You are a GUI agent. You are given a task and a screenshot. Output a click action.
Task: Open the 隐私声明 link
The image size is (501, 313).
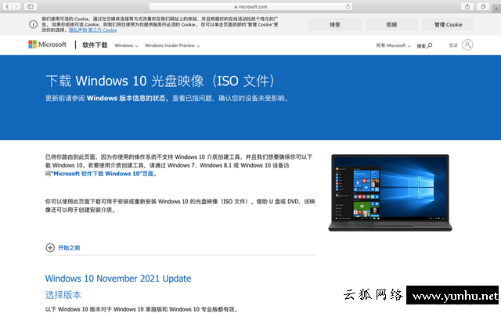[77, 30]
